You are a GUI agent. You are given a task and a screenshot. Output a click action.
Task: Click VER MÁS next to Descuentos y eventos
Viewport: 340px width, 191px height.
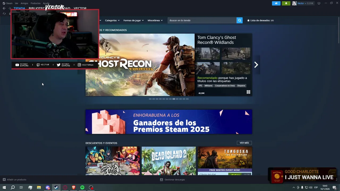[x=244, y=143]
